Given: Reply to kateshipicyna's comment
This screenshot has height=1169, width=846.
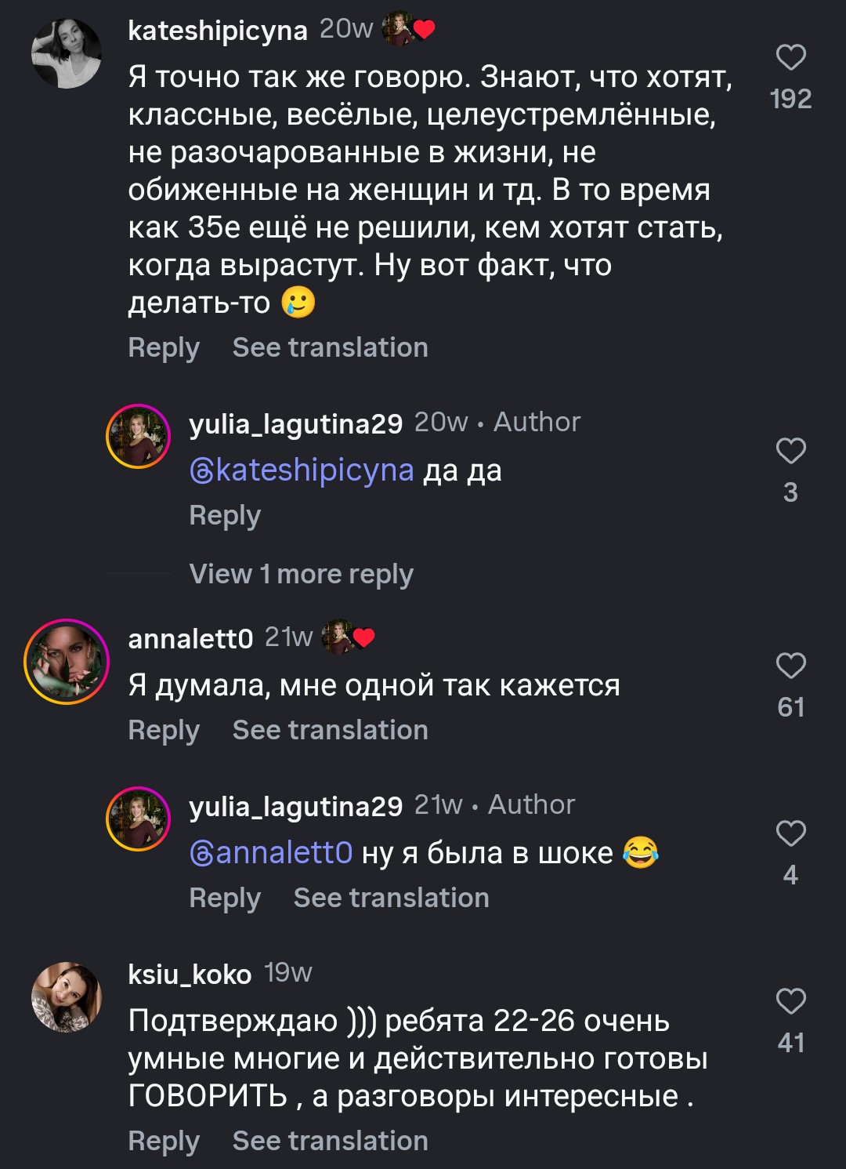Looking at the screenshot, I should click(x=164, y=347).
